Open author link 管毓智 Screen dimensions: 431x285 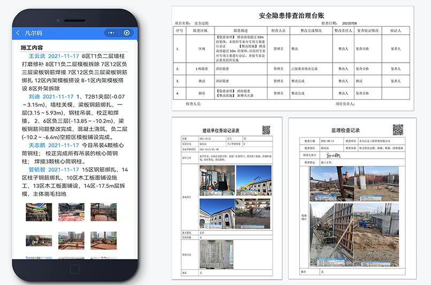(37, 170)
